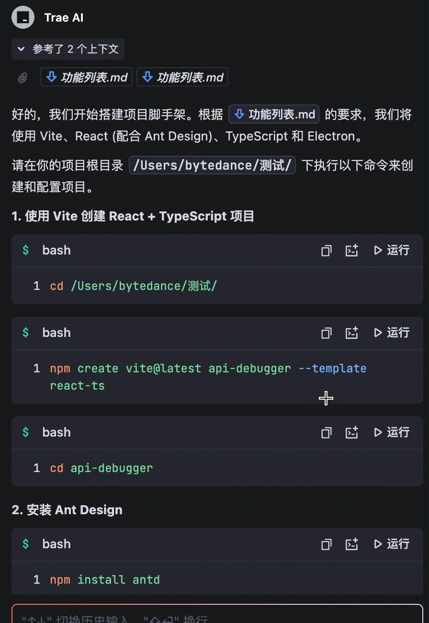Screen dimensions: 429x623
Task: Click the inline 功能列表.md reference in text
Action: [273, 114]
